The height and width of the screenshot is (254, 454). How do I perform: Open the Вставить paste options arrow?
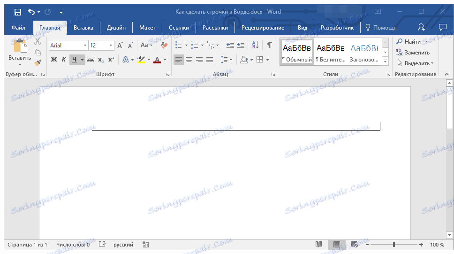tap(20, 65)
